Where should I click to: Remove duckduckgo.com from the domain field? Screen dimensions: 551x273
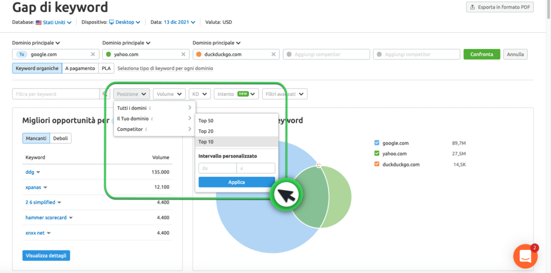coord(273,54)
